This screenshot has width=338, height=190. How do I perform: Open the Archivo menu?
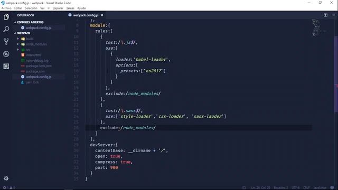click(6, 8)
